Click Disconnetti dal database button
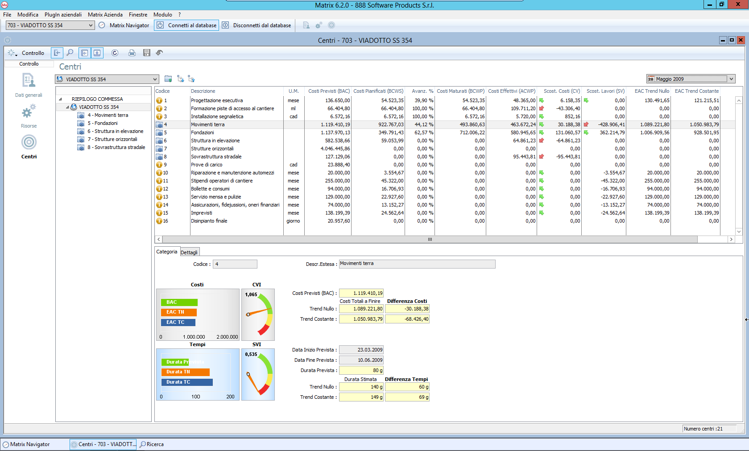749x451 pixels. [257, 25]
